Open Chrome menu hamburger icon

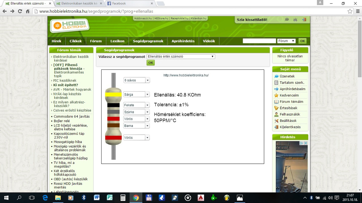358,11
